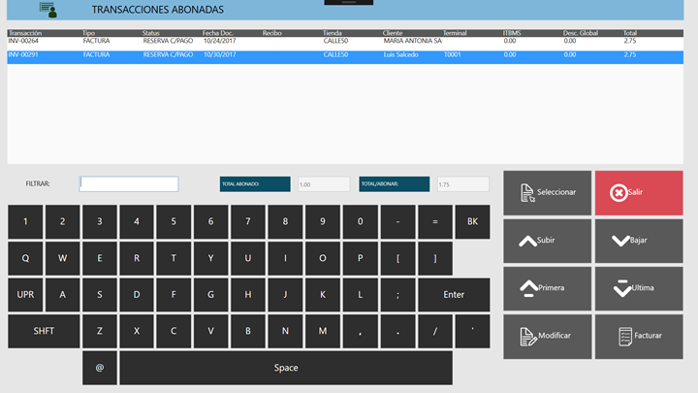Move selection down with Bajar arrow
Screen dimensions: 698x393
click(638, 240)
